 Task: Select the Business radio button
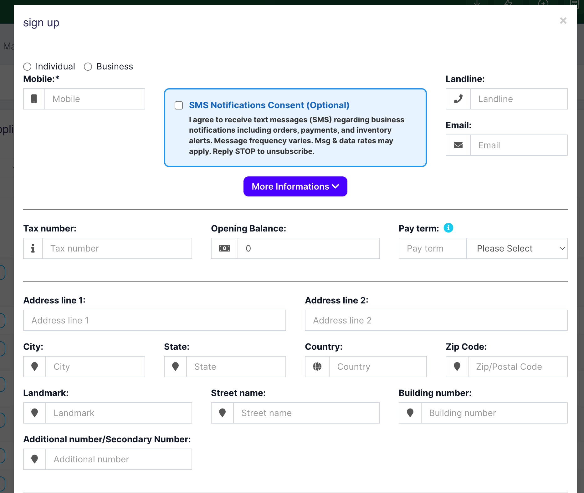point(88,66)
